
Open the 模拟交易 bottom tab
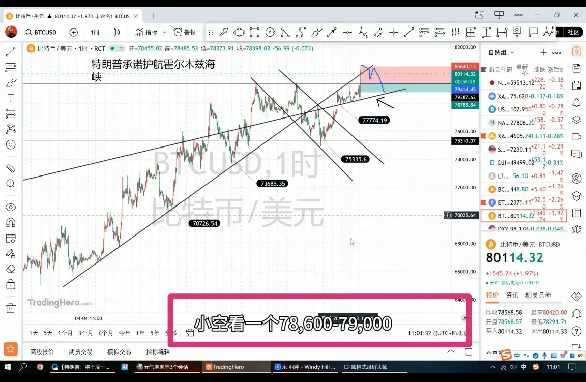119,351
